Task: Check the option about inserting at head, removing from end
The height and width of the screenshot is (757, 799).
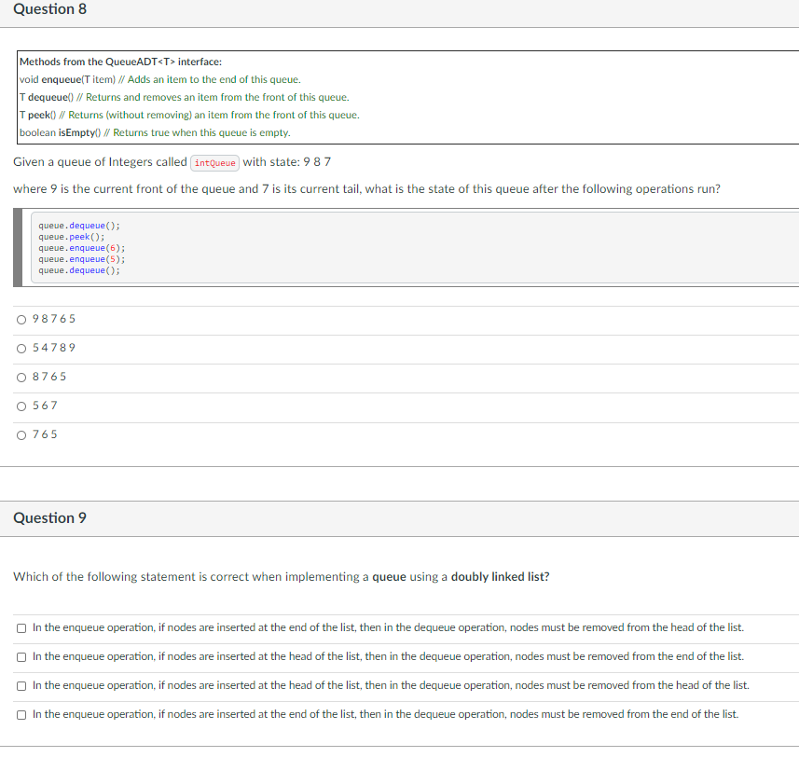Action: coord(21,656)
